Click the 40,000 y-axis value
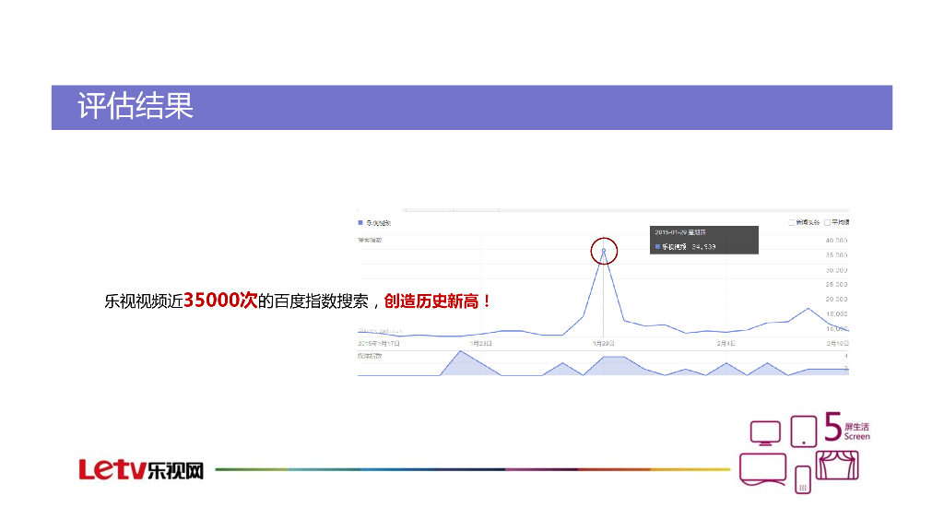944x531 pixels. (x=836, y=241)
